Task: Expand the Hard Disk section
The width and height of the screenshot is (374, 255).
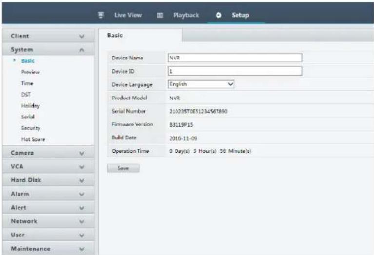Action: pyautogui.click(x=48, y=180)
